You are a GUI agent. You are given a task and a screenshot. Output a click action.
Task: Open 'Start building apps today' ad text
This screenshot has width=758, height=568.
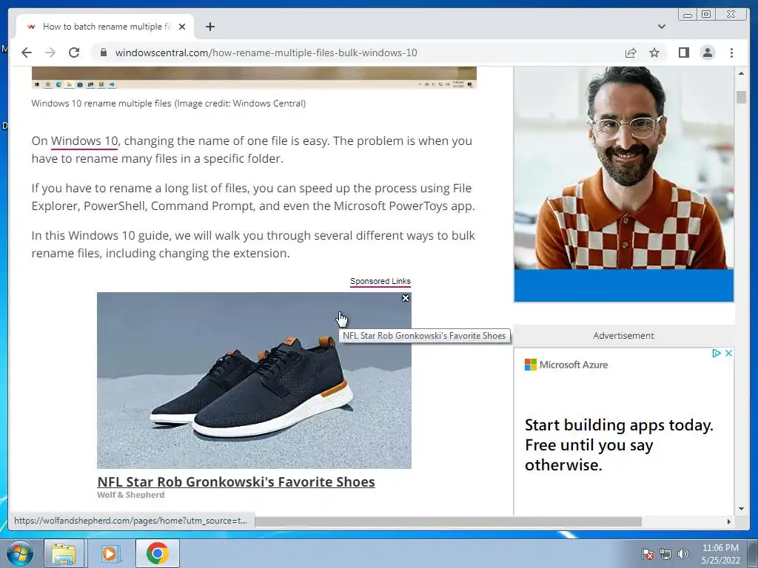[620, 444]
